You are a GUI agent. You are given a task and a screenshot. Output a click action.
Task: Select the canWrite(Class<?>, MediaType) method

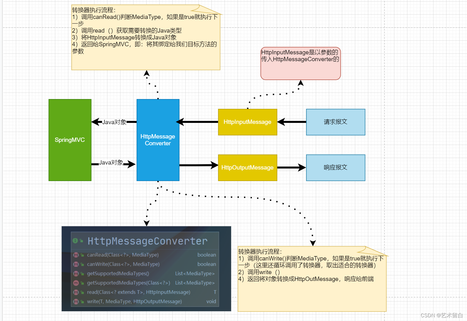tap(123, 264)
